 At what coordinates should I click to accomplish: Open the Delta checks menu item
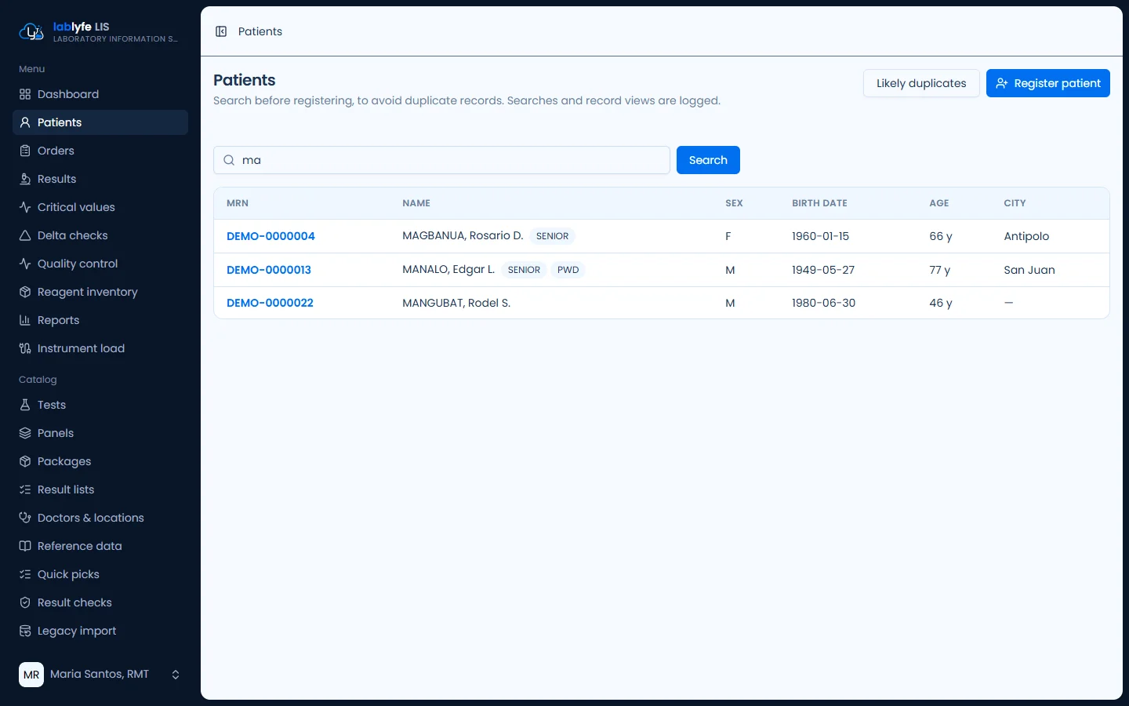coord(100,235)
